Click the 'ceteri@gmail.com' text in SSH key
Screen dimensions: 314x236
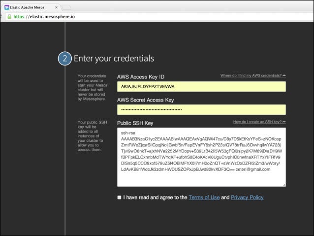point(253,169)
